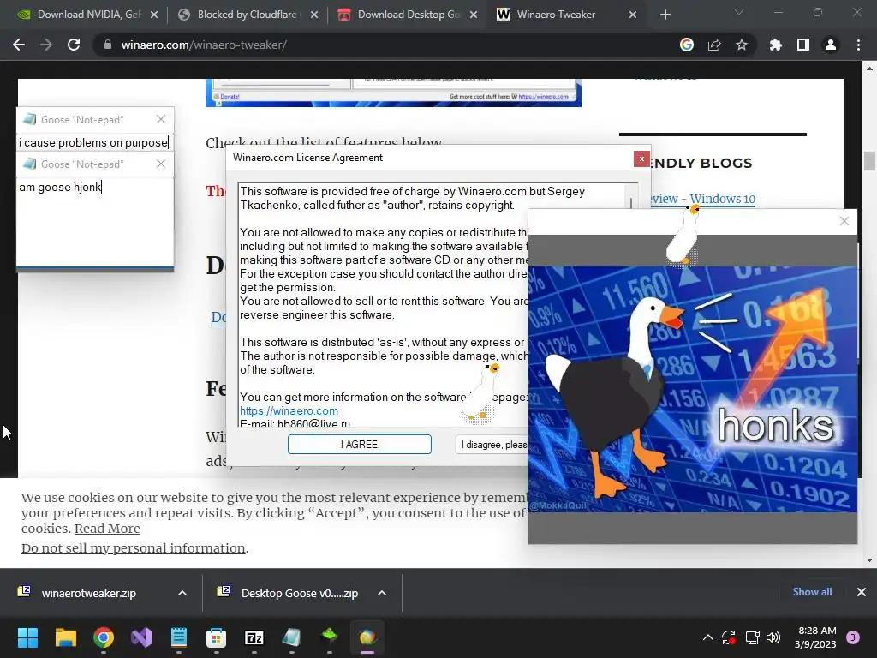Click Show all downloads
This screenshot has width=877, height=658.
pos(812,592)
